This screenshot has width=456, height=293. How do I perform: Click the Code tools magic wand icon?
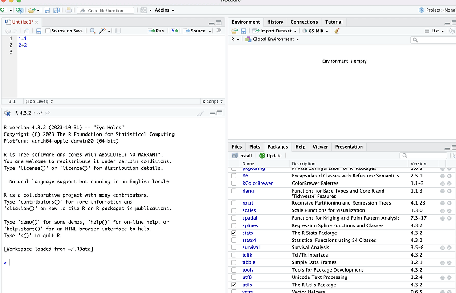pos(102,31)
